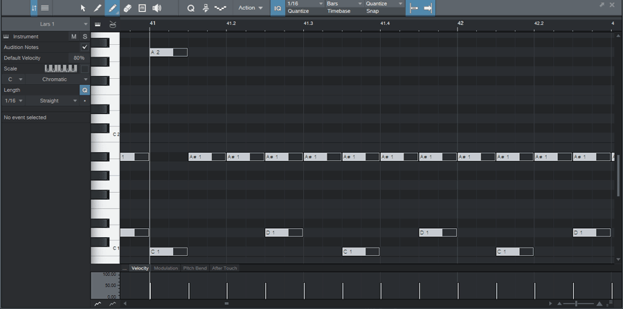Open the Length 1/16 dropdown
The image size is (623, 309).
pos(14,101)
